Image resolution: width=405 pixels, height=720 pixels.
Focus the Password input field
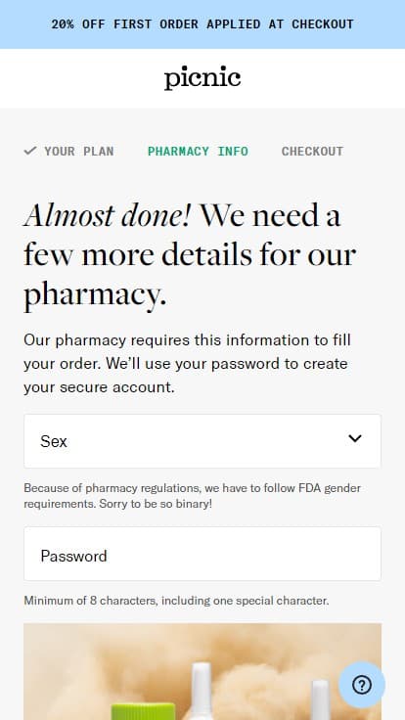pos(202,554)
